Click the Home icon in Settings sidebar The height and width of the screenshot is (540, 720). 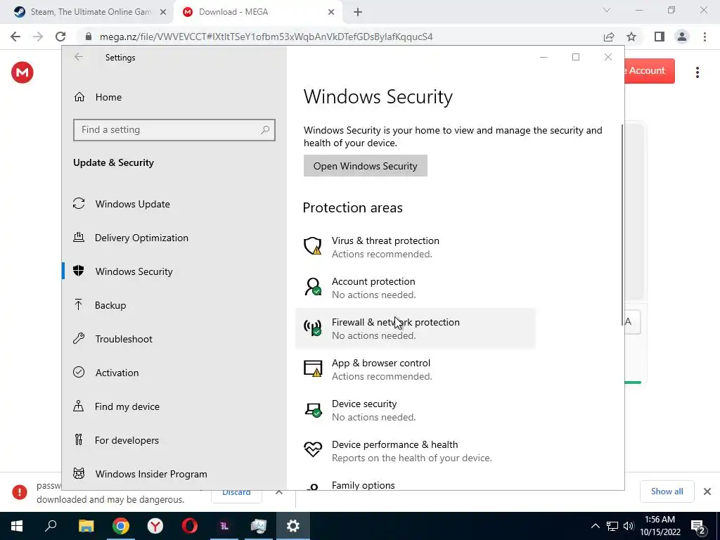coord(79,97)
